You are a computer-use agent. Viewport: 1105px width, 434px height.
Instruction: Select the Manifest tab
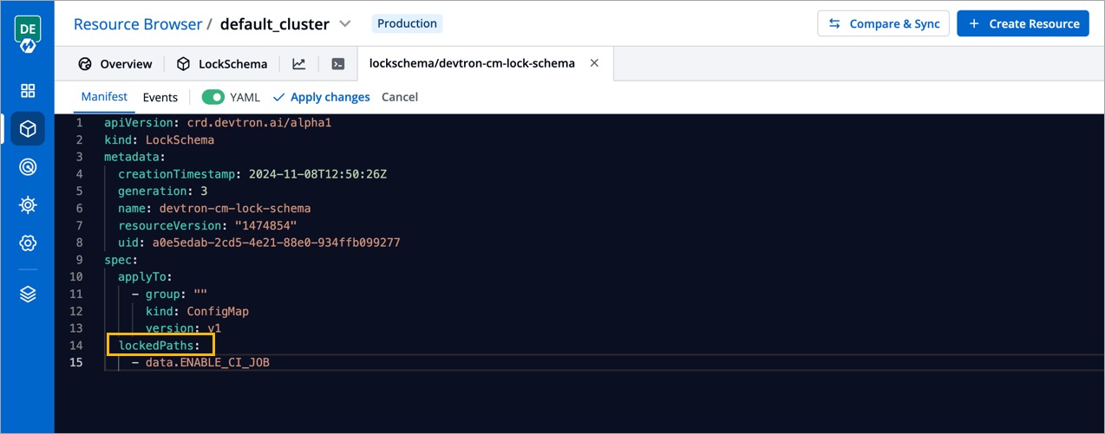(x=104, y=97)
